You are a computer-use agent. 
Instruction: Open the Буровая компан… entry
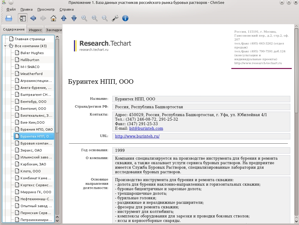pos(36,143)
